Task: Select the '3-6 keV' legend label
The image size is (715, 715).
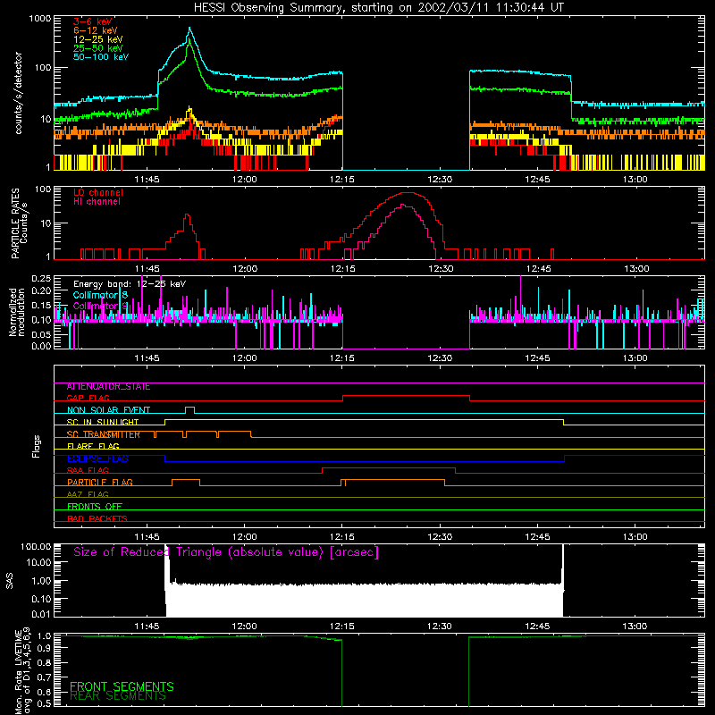Action: [x=93, y=21]
